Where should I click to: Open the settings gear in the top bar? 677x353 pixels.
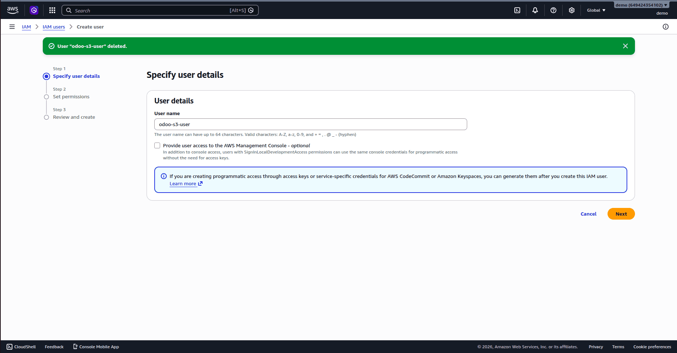point(572,10)
